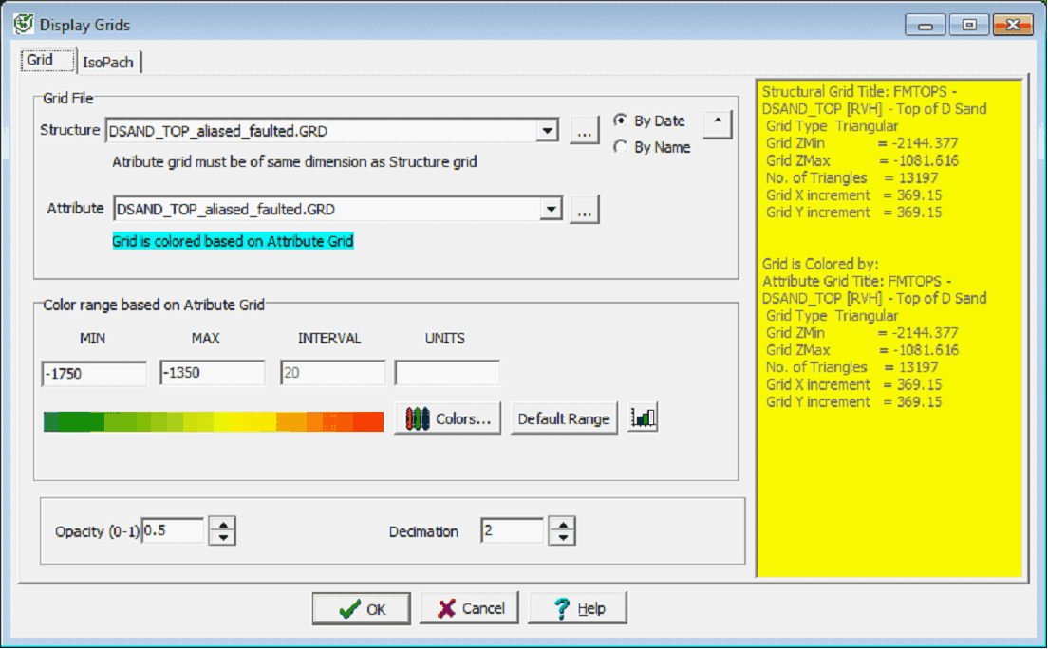Click the sort order caret button
This screenshot has height=649, width=1048.
pyautogui.click(x=717, y=123)
